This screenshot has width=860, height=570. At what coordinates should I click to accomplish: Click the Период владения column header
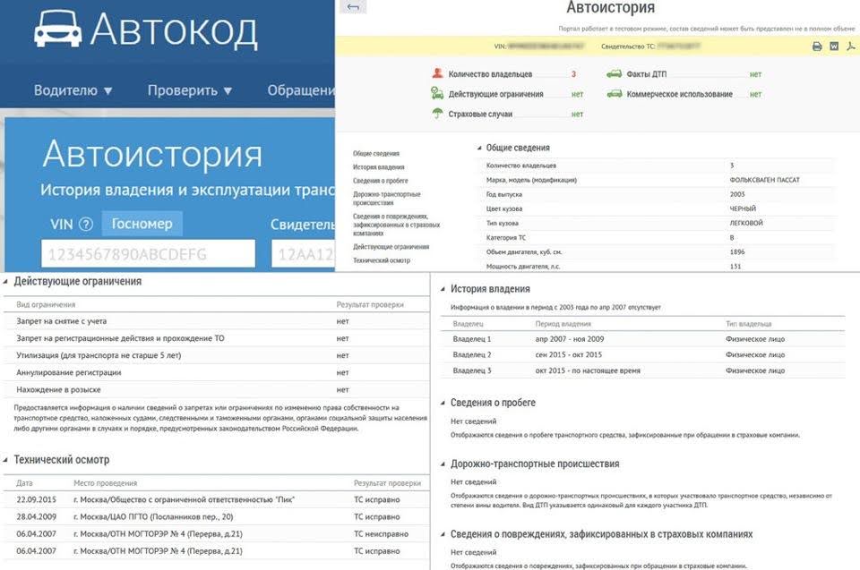(x=563, y=324)
